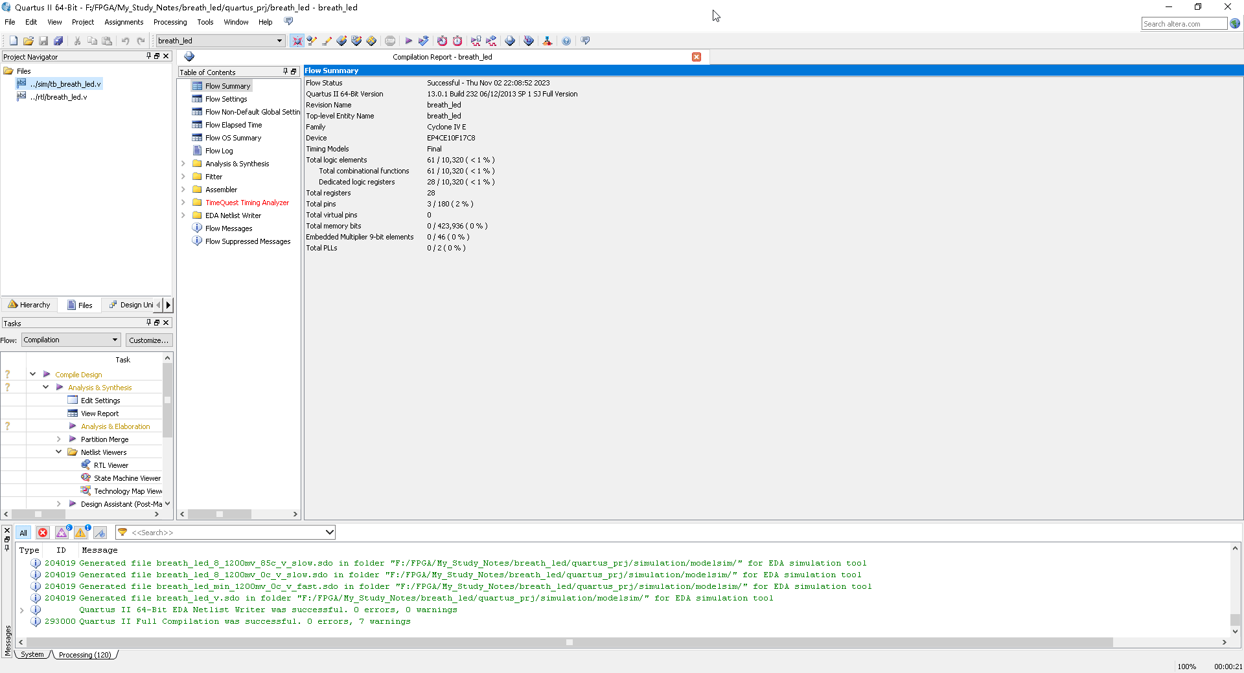
Task: Click the New File toolbar icon
Action: tap(13, 41)
